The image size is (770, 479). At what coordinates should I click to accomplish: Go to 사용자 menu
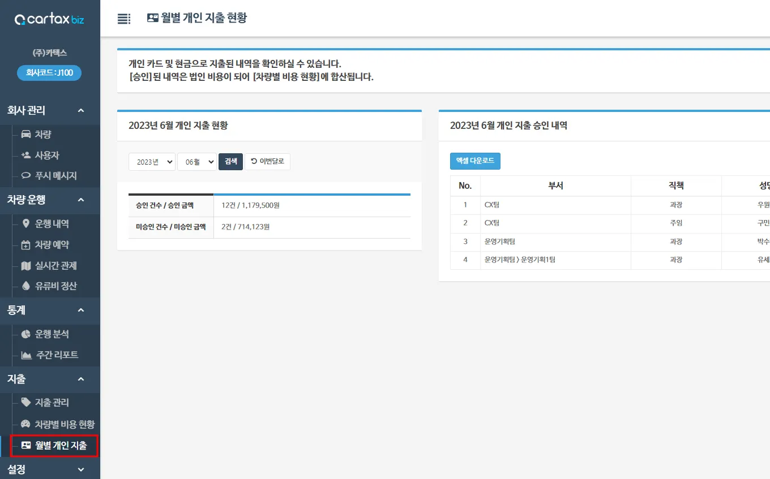(47, 155)
